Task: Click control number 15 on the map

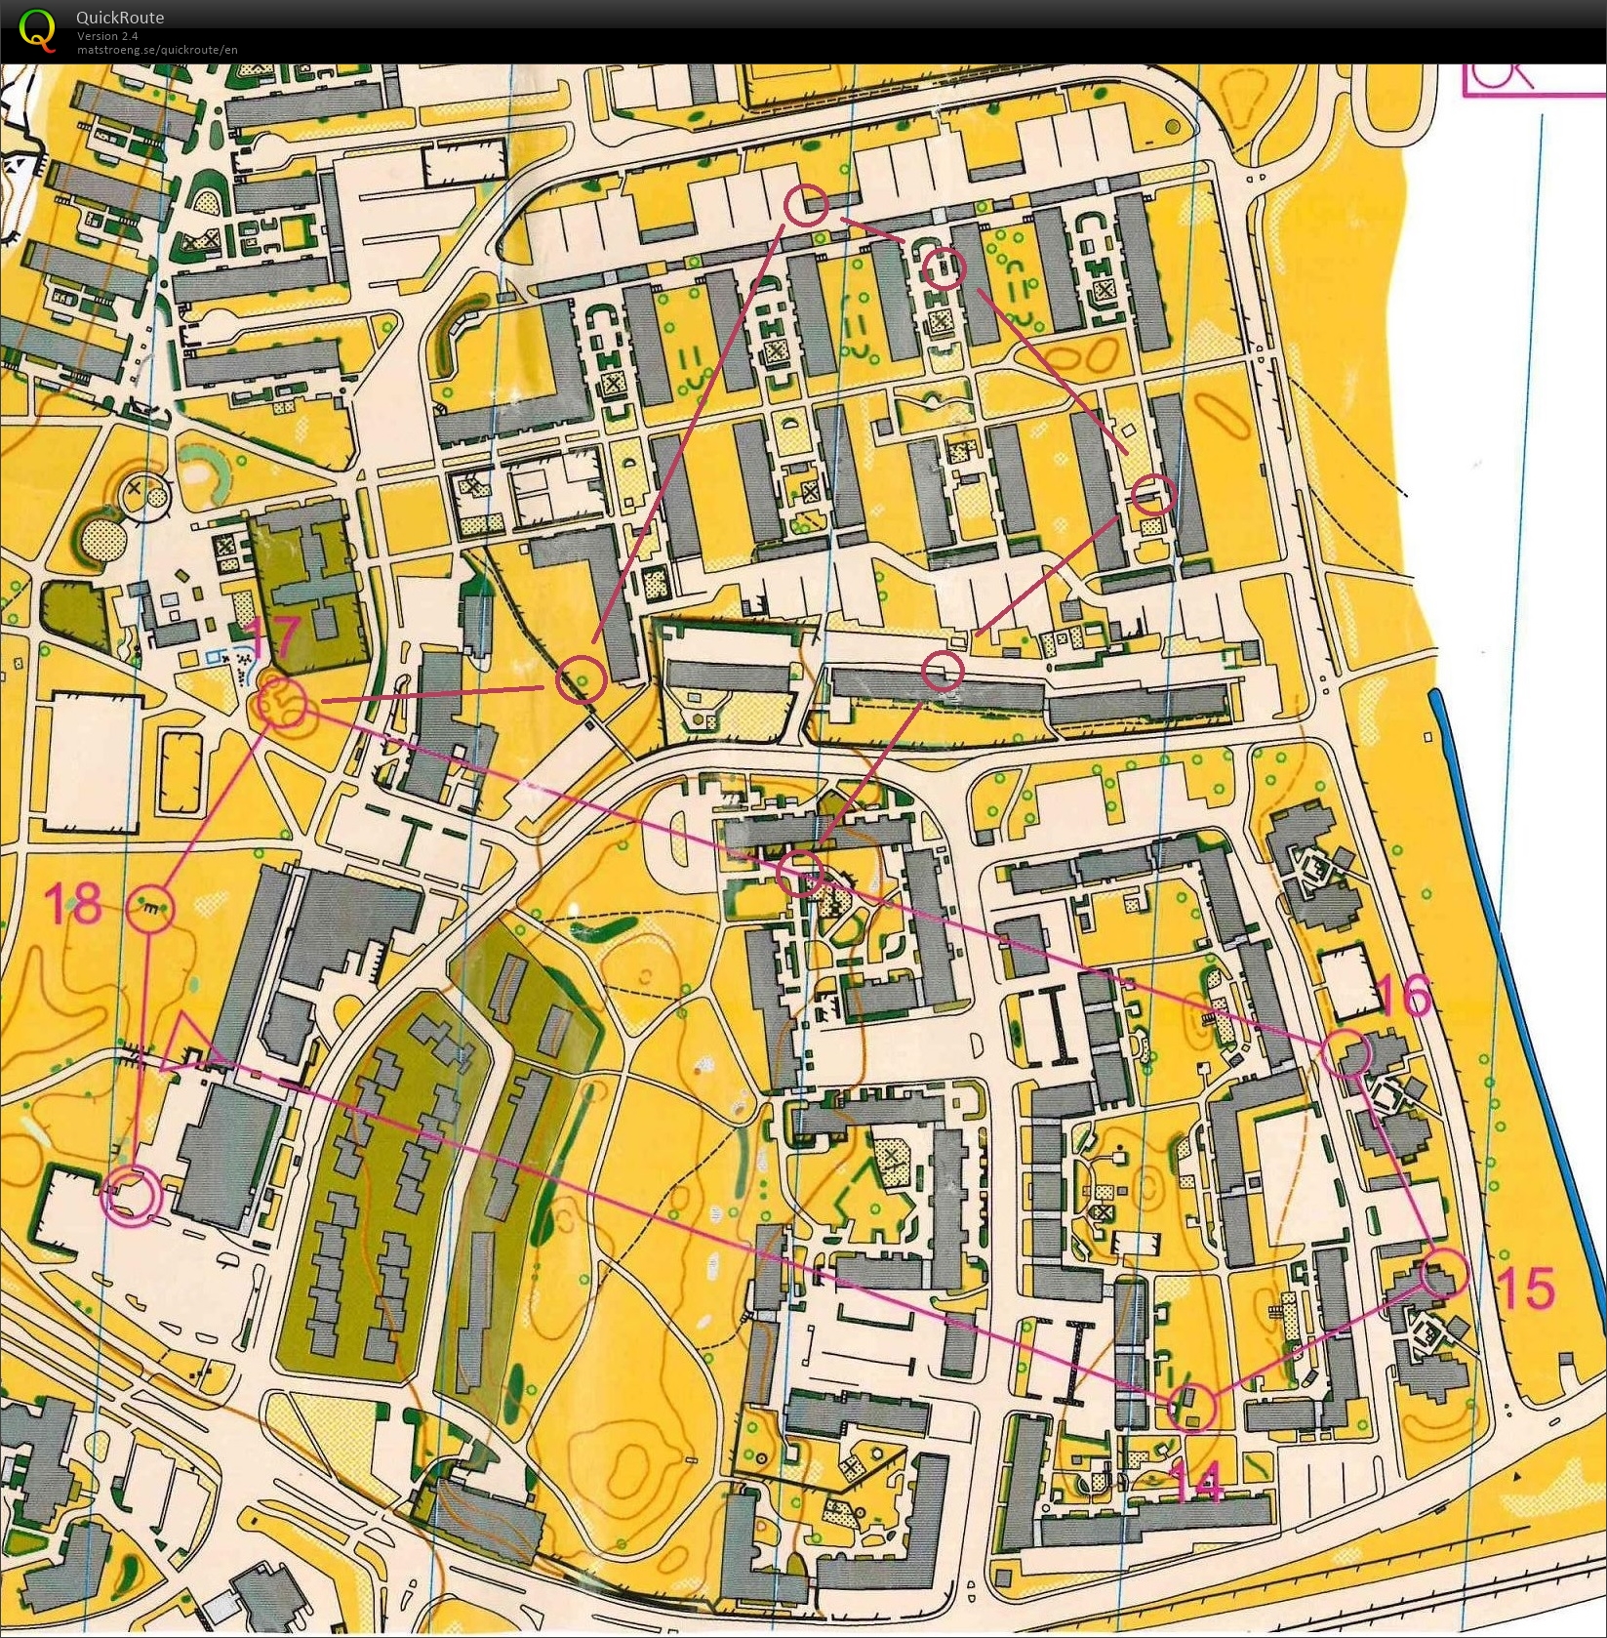Action: 1527,1288
